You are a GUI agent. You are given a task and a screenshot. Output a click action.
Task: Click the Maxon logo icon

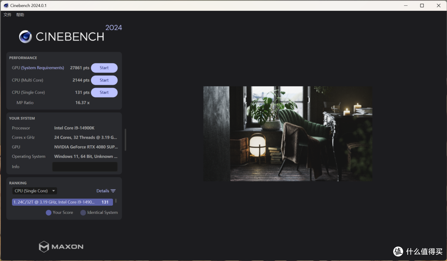point(44,247)
